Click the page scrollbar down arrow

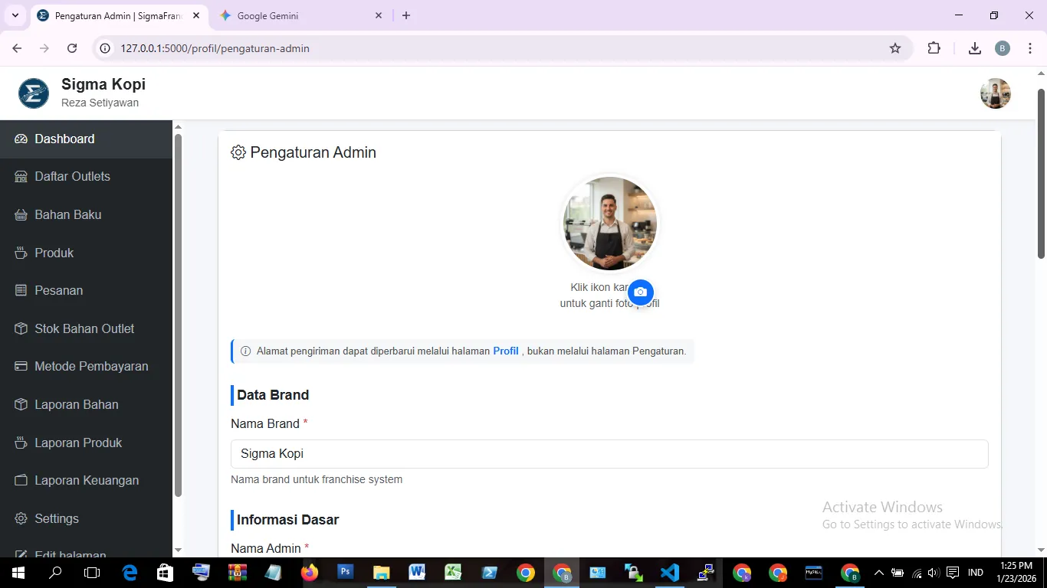pyautogui.click(x=1042, y=549)
